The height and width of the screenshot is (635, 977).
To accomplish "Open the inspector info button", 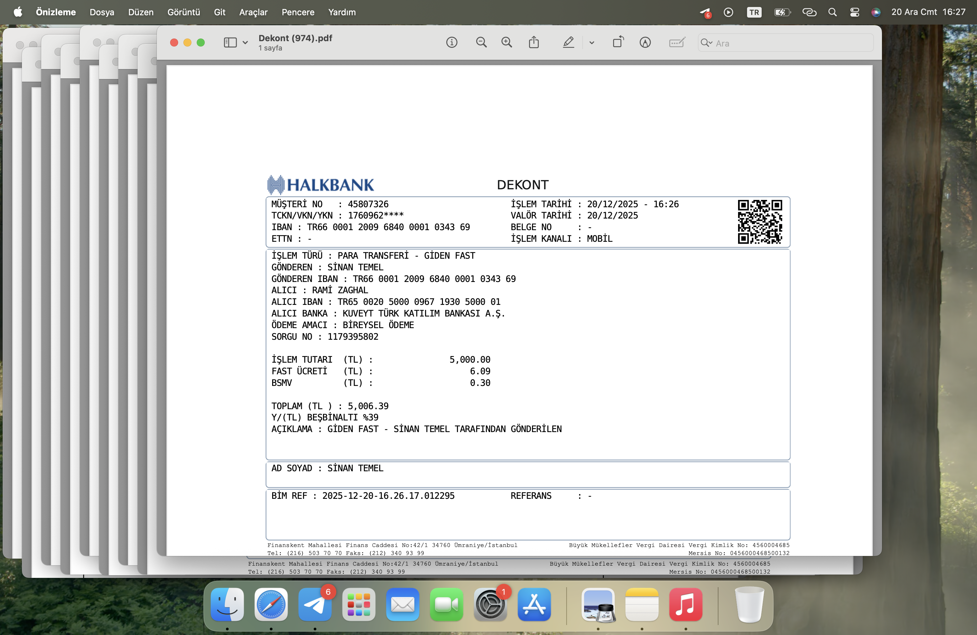I will coord(452,42).
